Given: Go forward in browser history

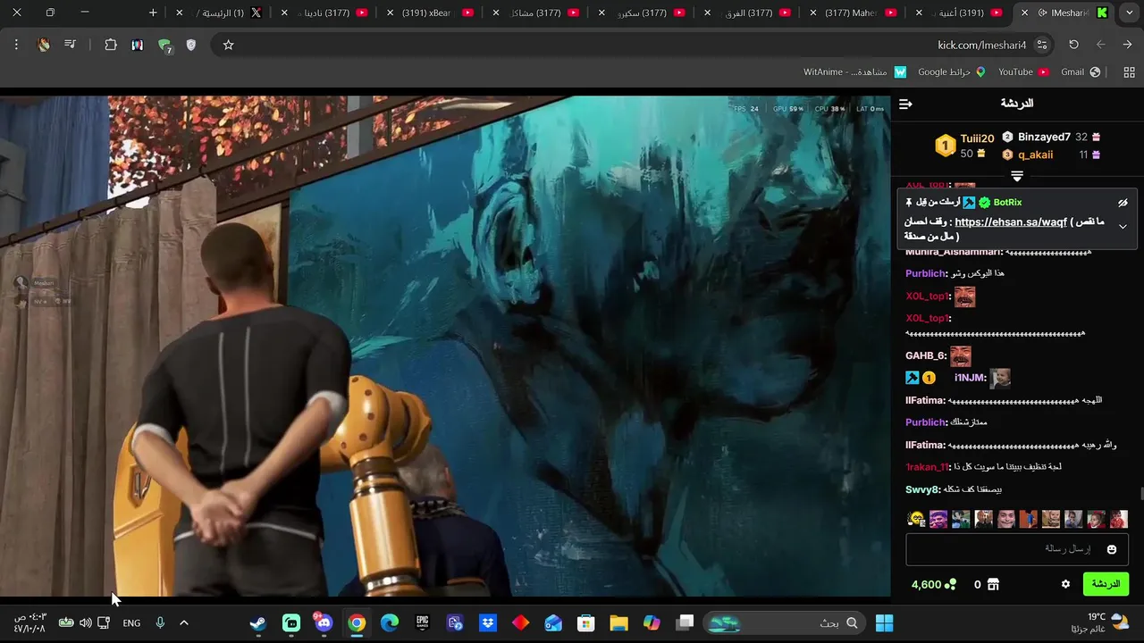Looking at the screenshot, I should (1101, 45).
